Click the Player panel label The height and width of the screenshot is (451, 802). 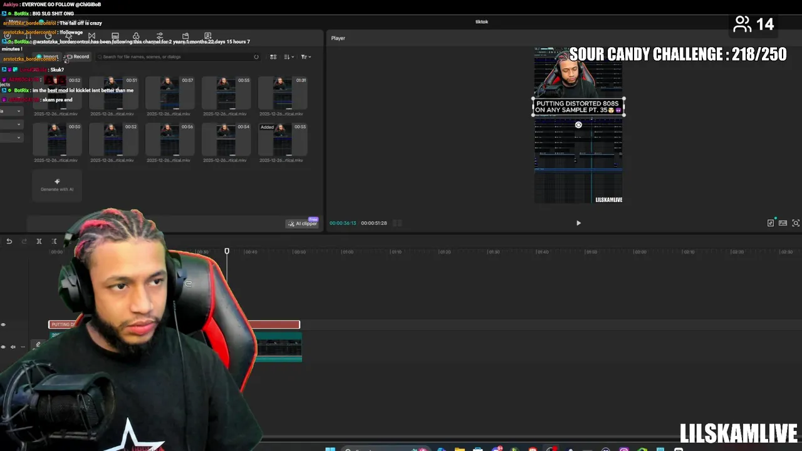pyautogui.click(x=338, y=38)
